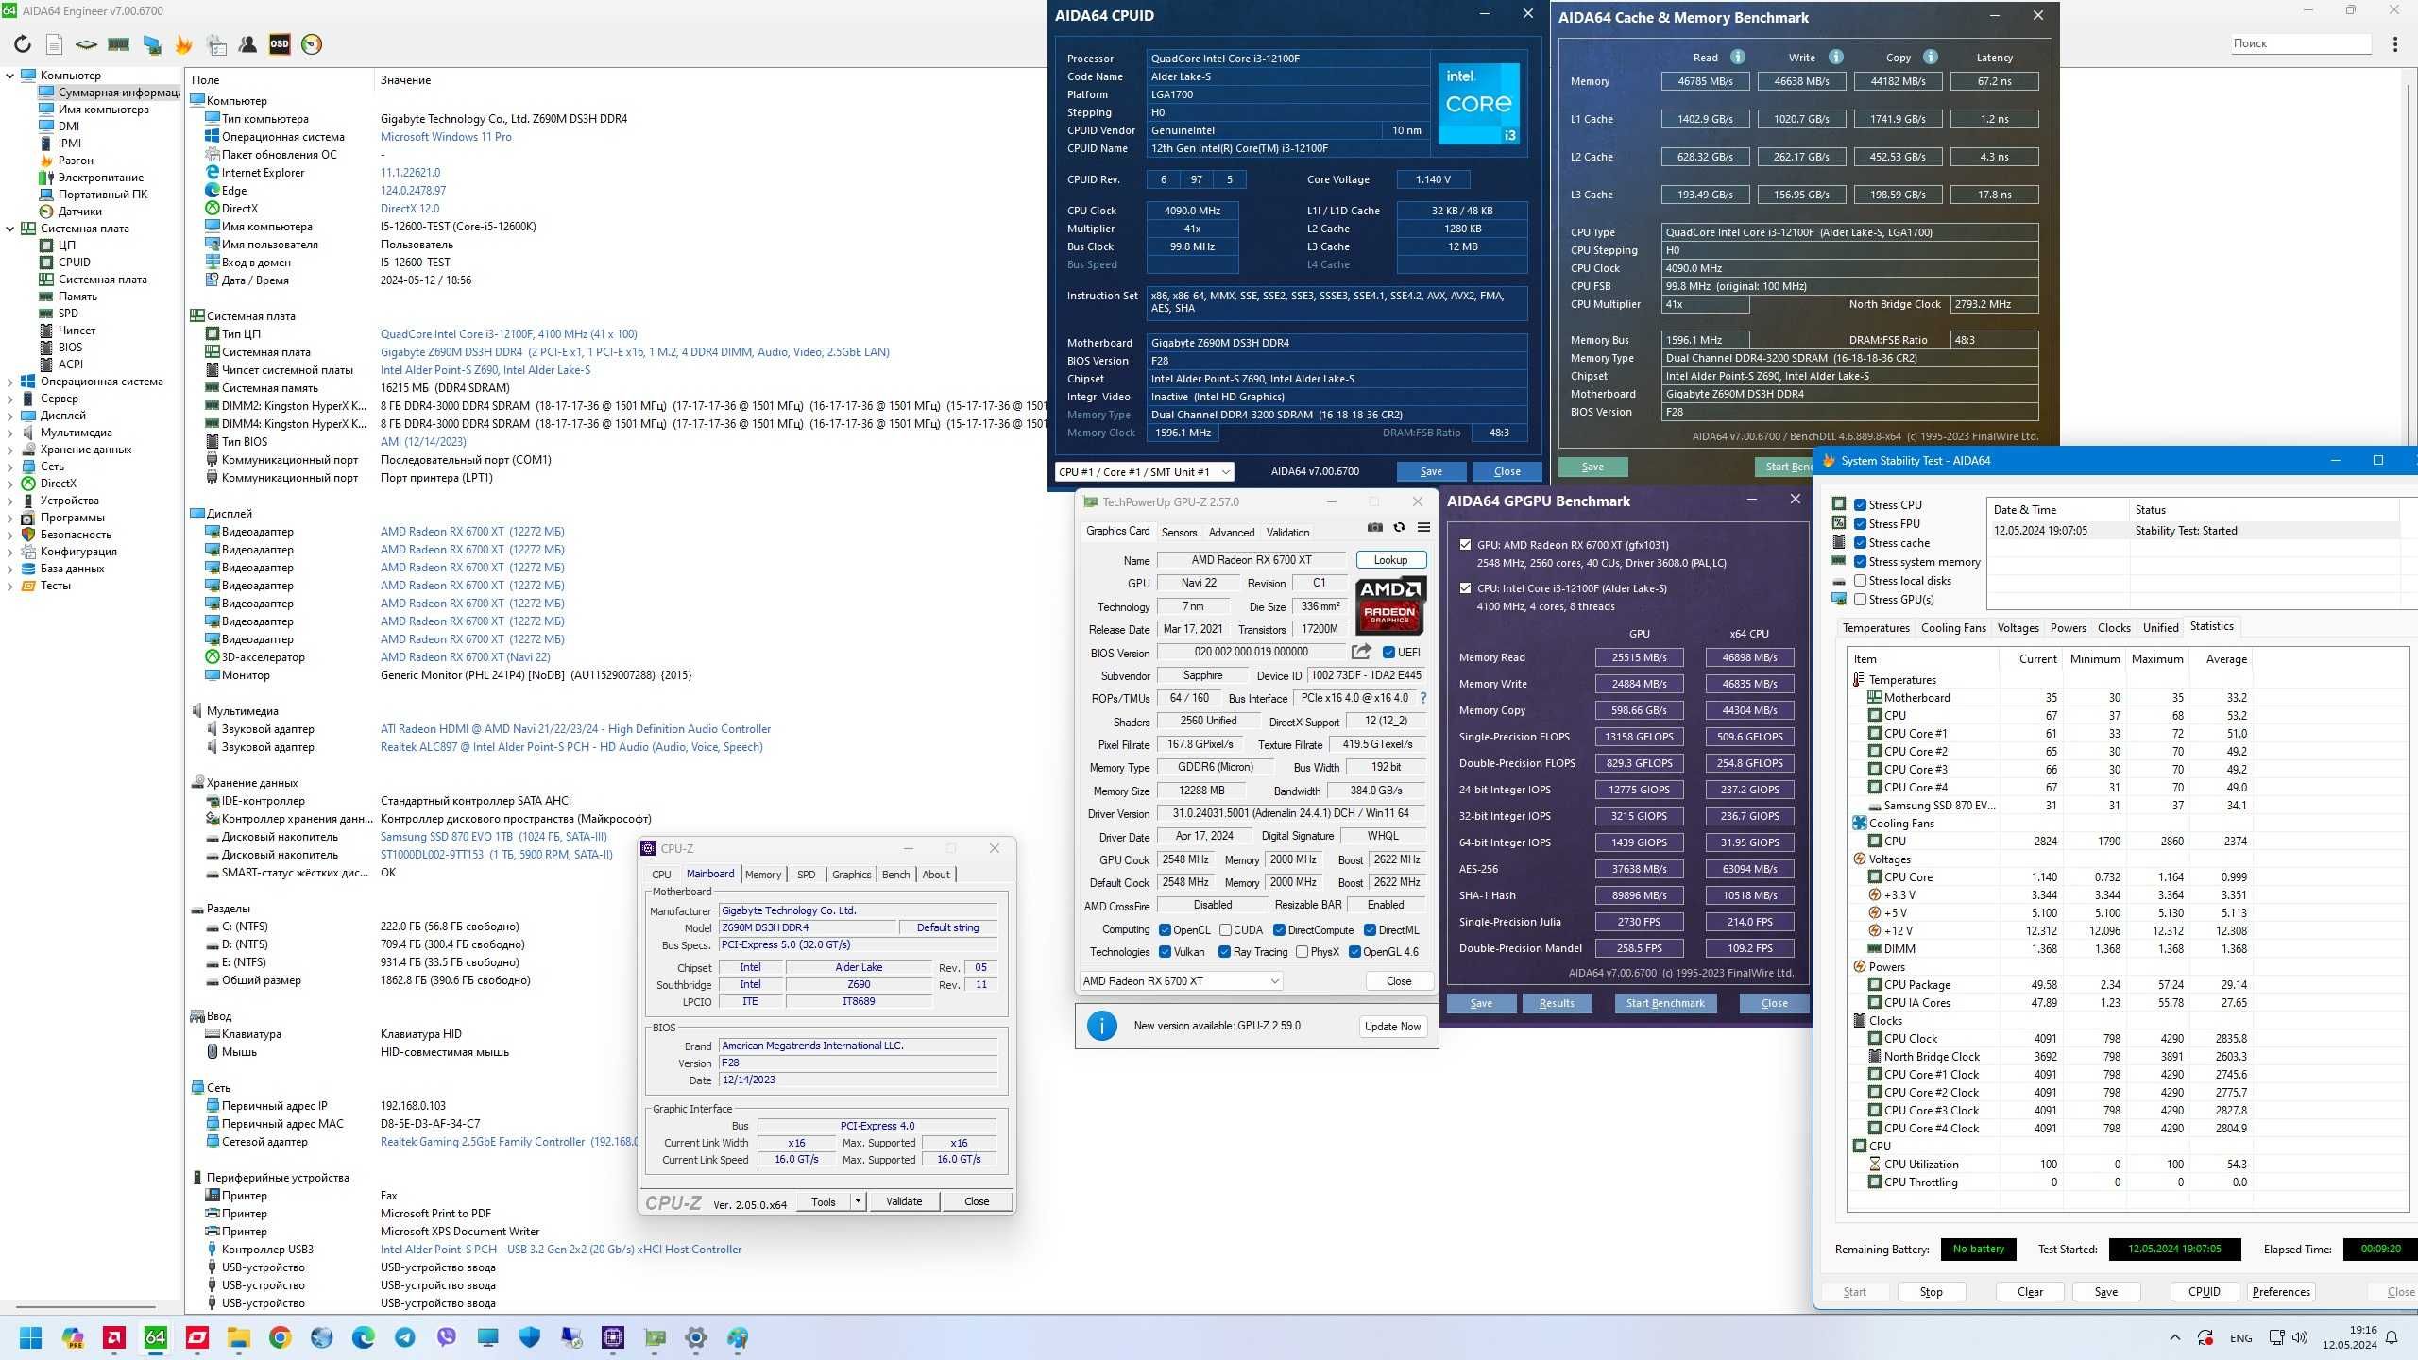Click Start Benchmark in GPGPU Benchmark
The height and width of the screenshot is (1360, 2418).
click(x=1665, y=1003)
